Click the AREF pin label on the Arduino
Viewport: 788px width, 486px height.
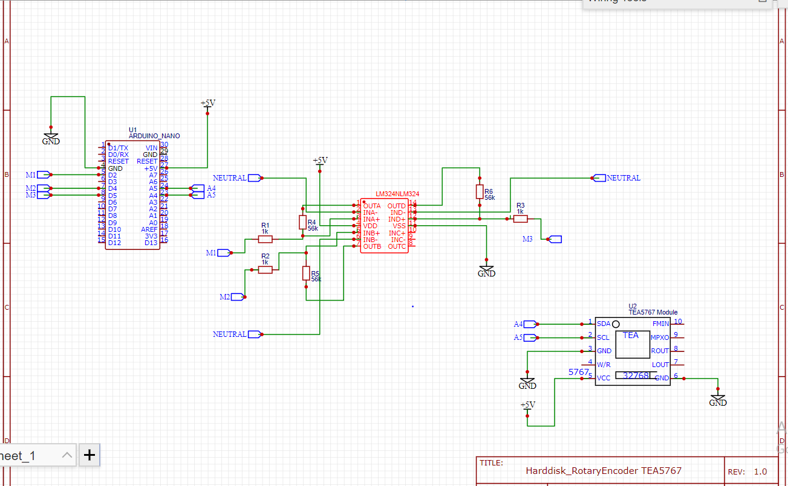coord(149,229)
